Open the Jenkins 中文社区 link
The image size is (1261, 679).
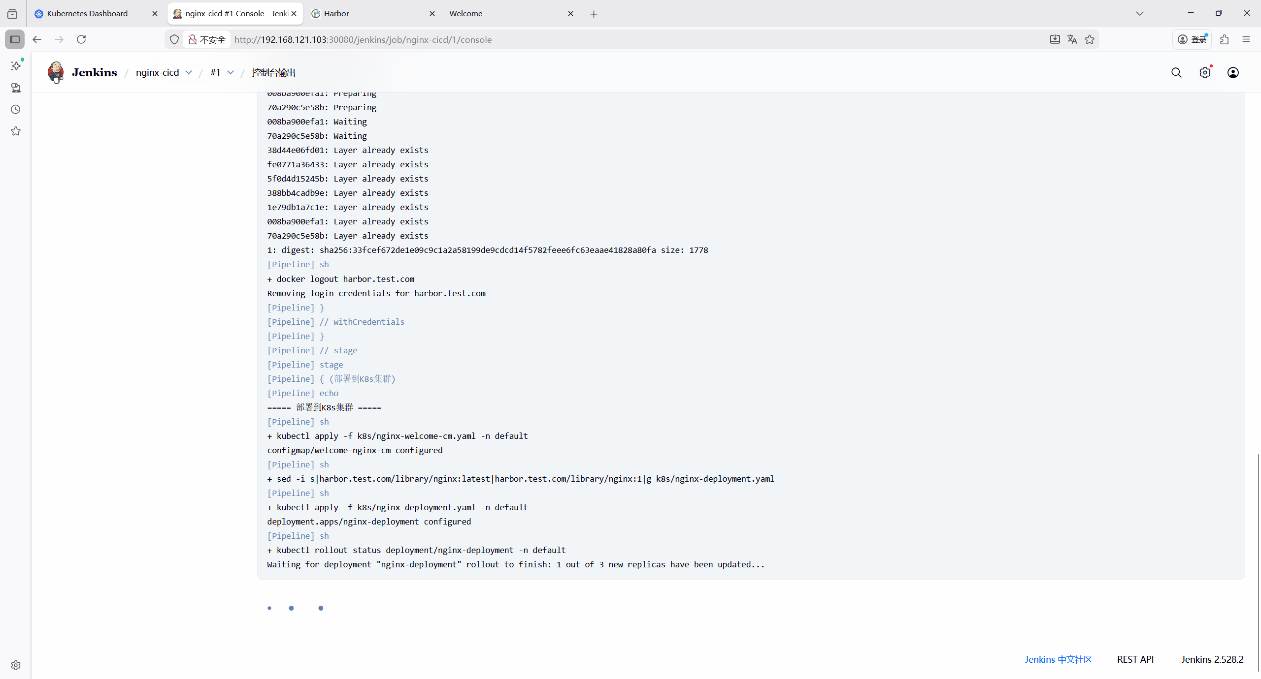pyautogui.click(x=1058, y=659)
